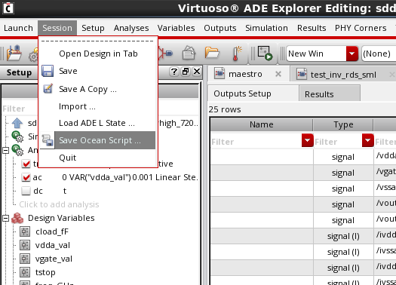The height and width of the screenshot is (285, 396).
Task: Collapse the Design Variables node
Action: [x=5, y=218]
